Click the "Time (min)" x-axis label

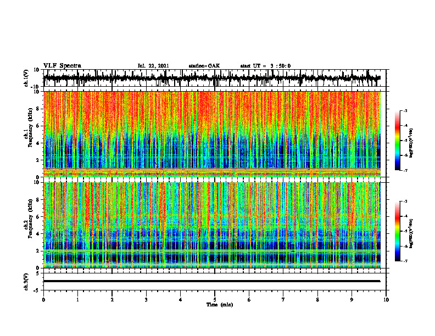(x=220, y=305)
